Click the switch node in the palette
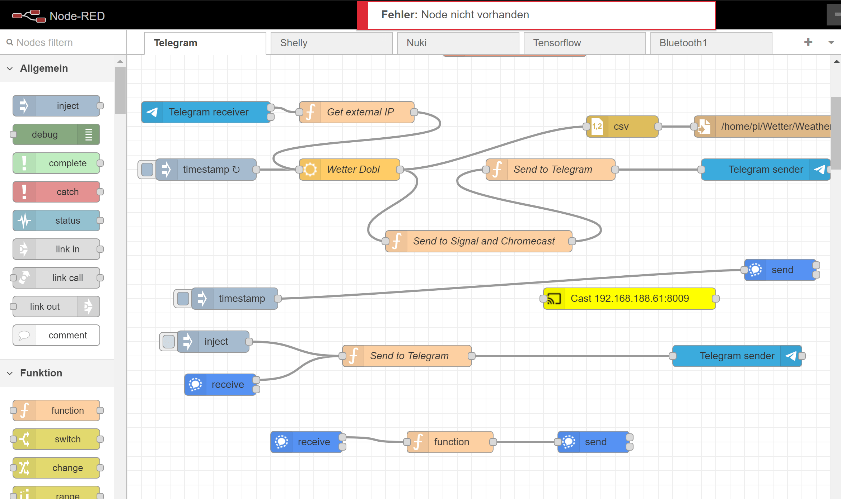This screenshot has height=499, width=841. 57,439
